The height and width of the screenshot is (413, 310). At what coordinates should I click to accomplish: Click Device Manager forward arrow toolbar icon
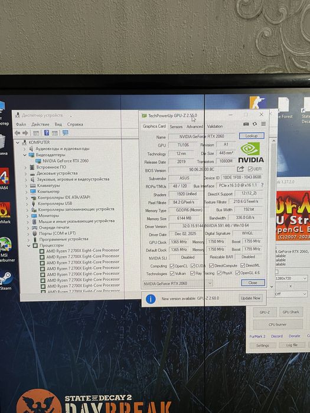pos(25,133)
